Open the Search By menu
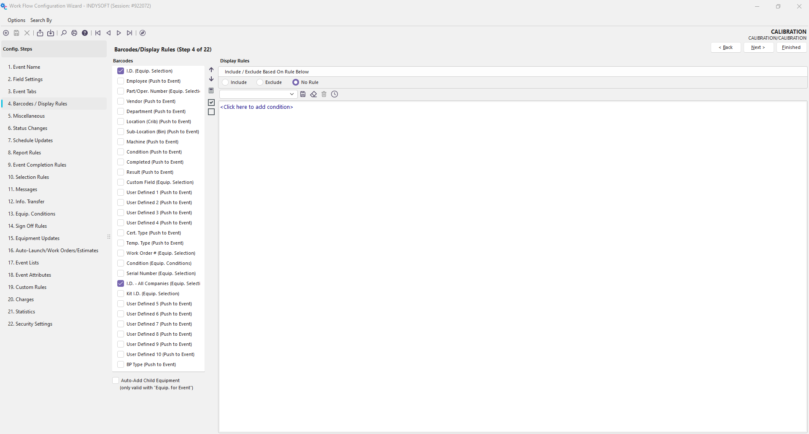The height and width of the screenshot is (434, 809). [x=41, y=20]
